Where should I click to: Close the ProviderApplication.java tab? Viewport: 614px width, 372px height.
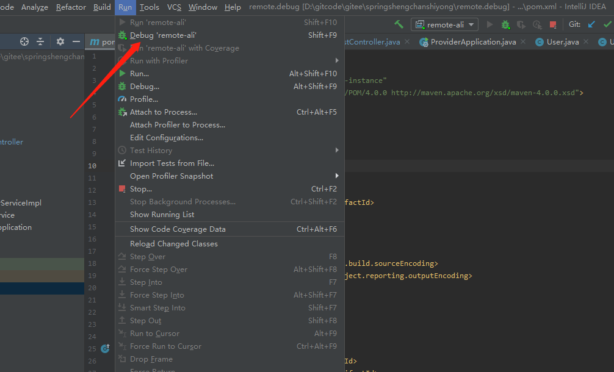click(x=523, y=41)
